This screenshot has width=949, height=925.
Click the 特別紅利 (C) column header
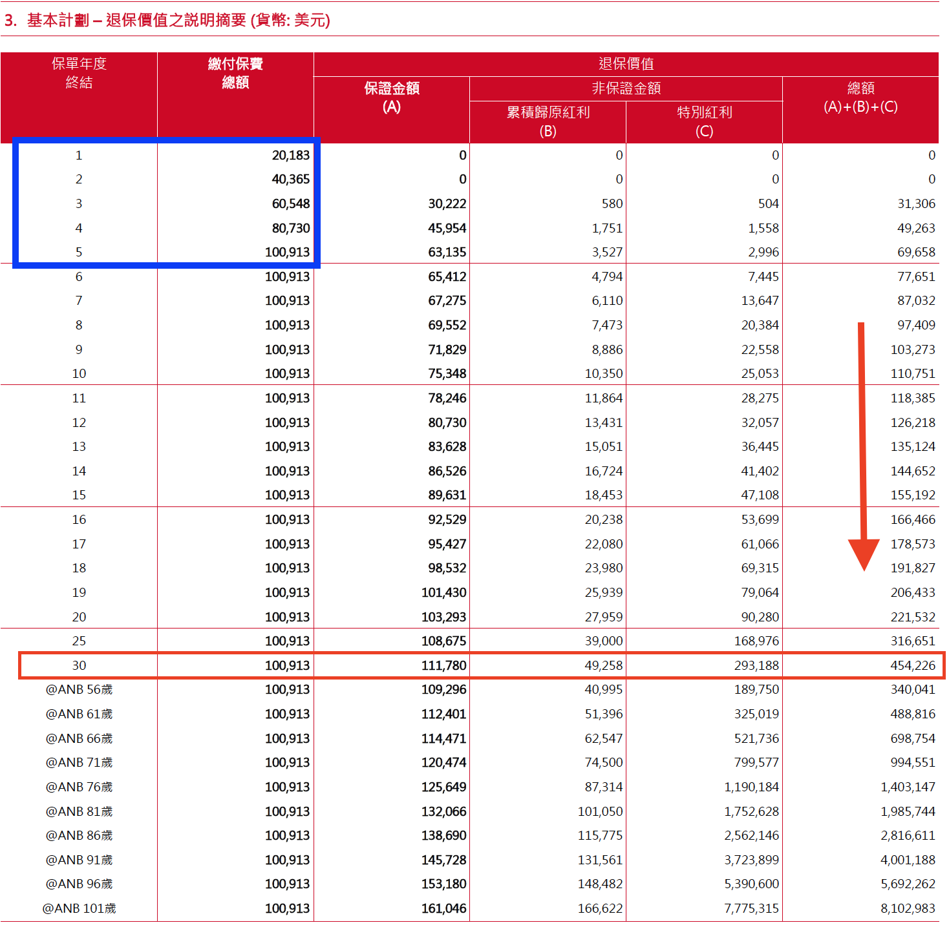click(704, 121)
